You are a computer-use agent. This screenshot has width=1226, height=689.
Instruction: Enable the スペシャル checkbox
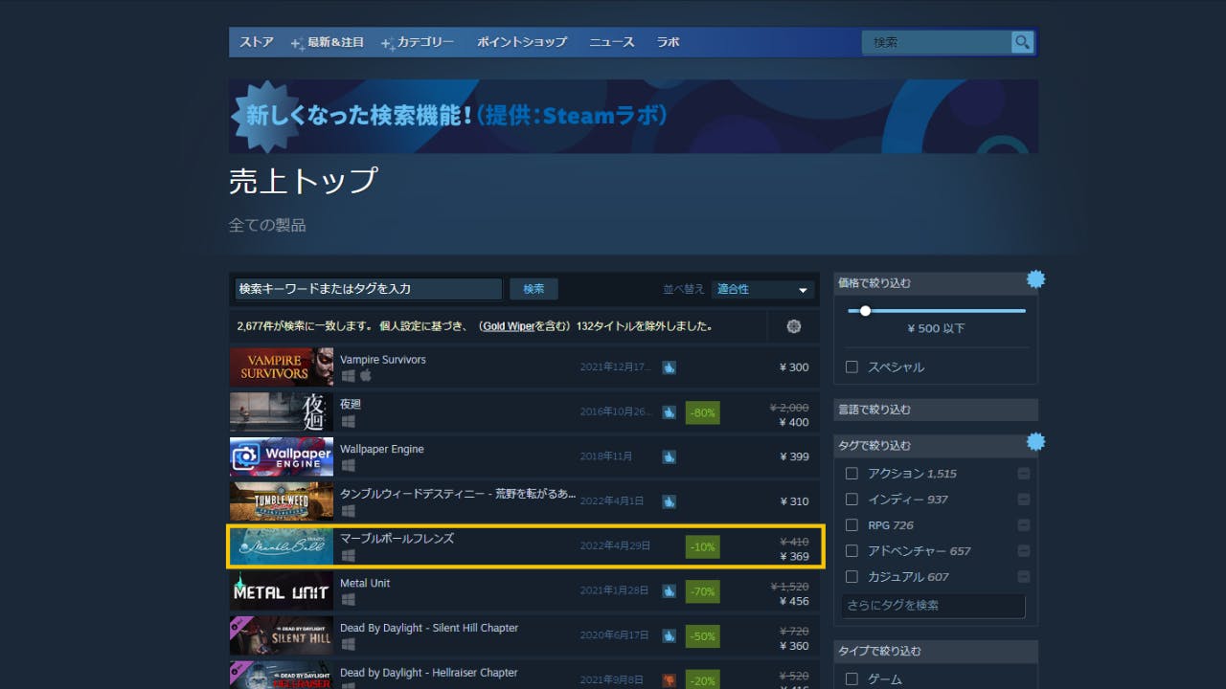pos(851,367)
